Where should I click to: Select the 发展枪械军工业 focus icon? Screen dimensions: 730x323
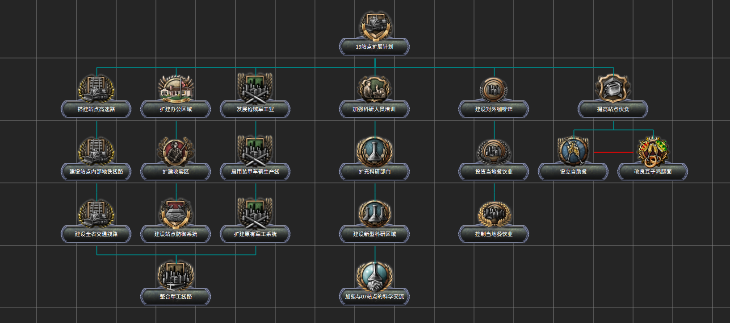click(256, 88)
